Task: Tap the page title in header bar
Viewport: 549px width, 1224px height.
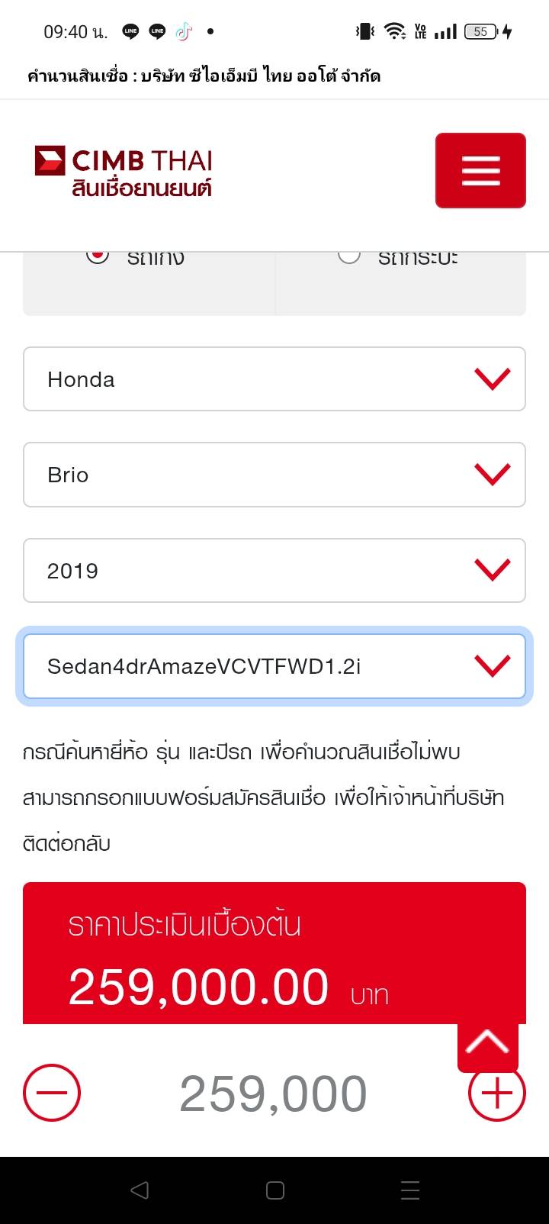Action: pyautogui.click(x=204, y=76)
